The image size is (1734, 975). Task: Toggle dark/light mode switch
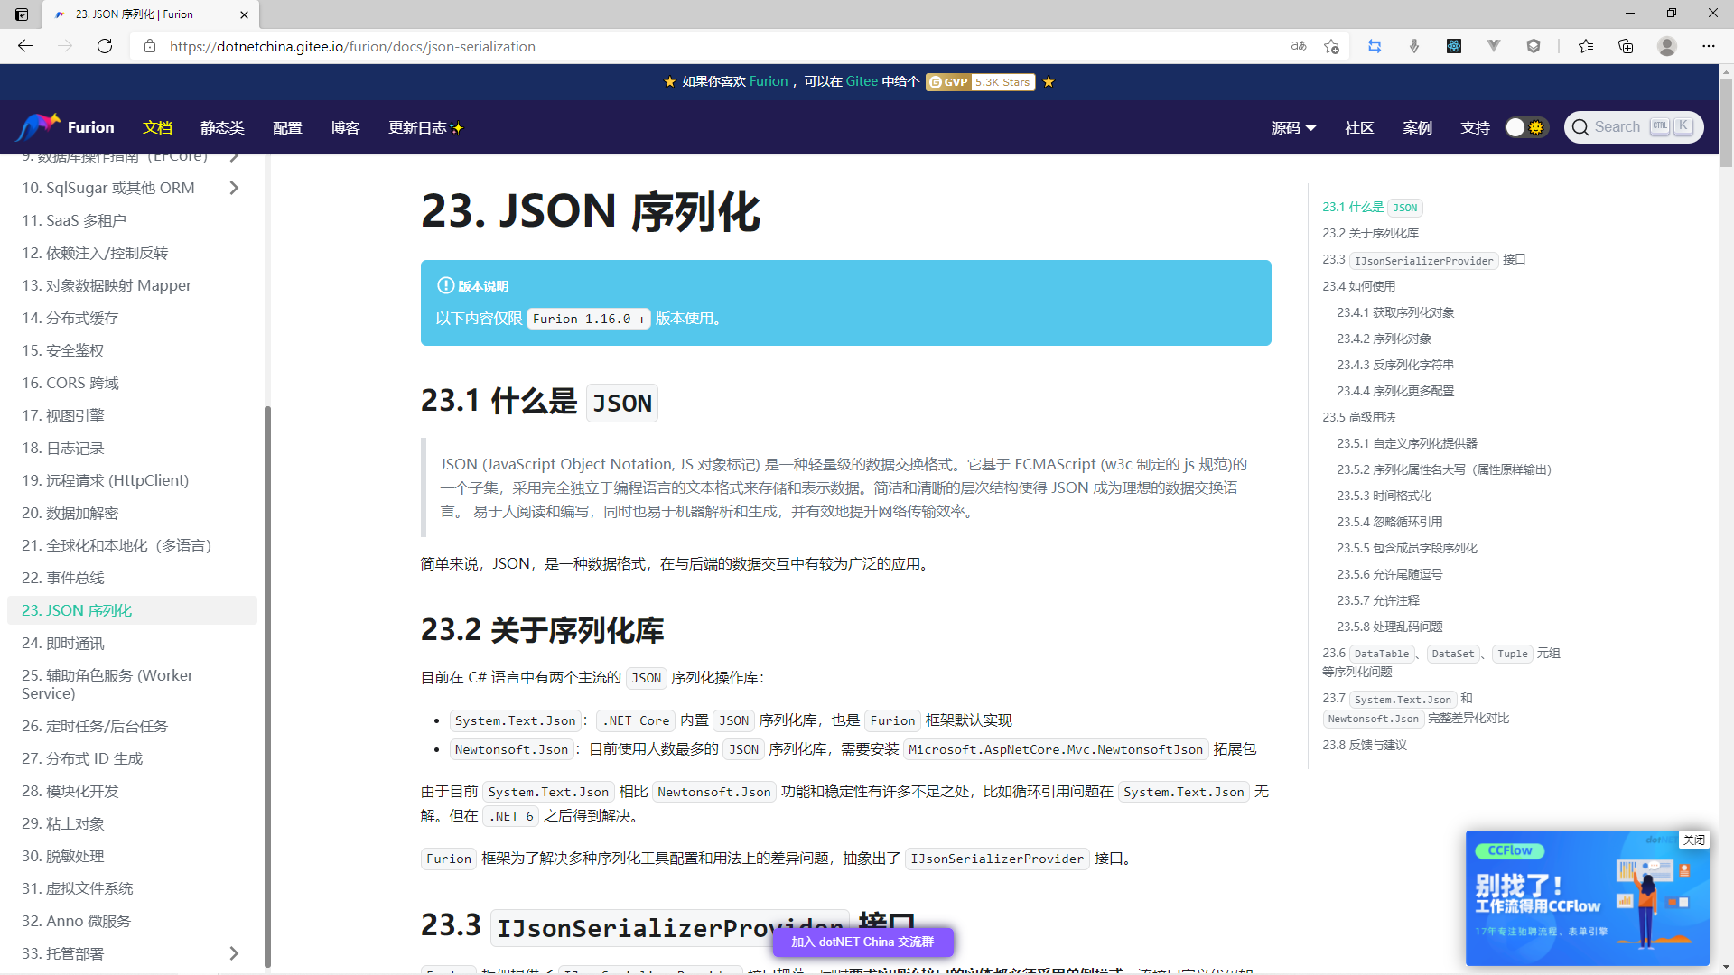pos(1526,127)
